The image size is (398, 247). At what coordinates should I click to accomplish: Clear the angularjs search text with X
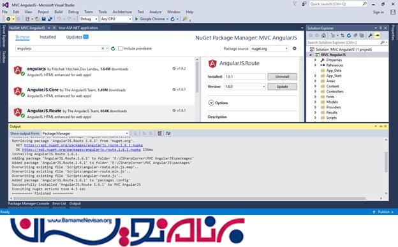[103, 48]
